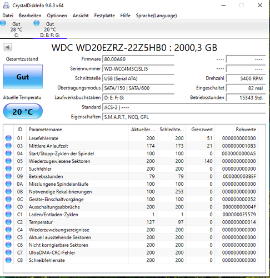Image resolution: width=270 pixels, height=278 pixels.
Task: Click the Standard field ACS-2
Action: (x=184, y=107)
